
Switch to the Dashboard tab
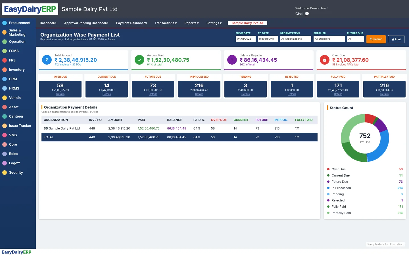(48, 23)
